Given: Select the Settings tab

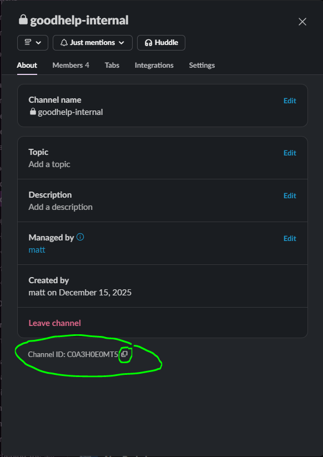Looking at the screenshot, I should (201, 65).
